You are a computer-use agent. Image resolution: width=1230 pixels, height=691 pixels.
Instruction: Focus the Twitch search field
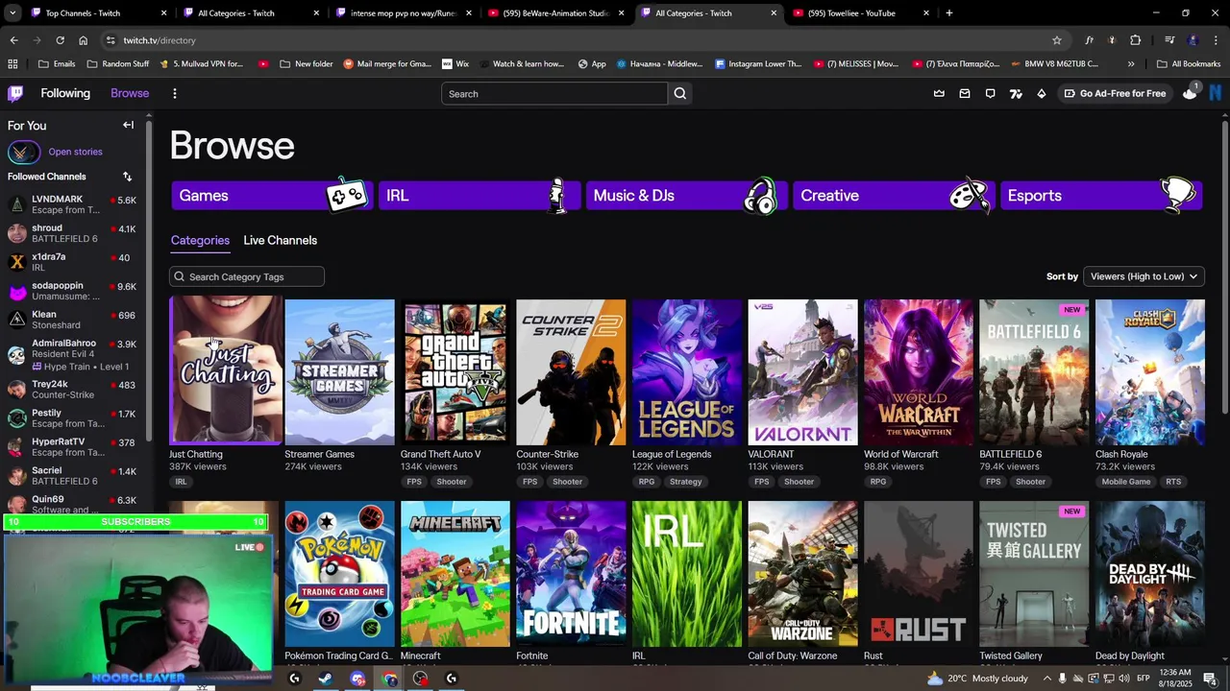tap(554, 93)
